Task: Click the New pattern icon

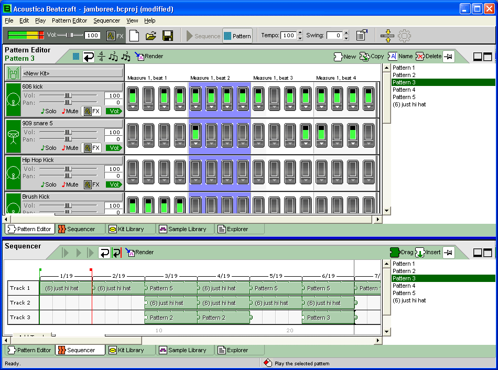Action: click(344, 57)
